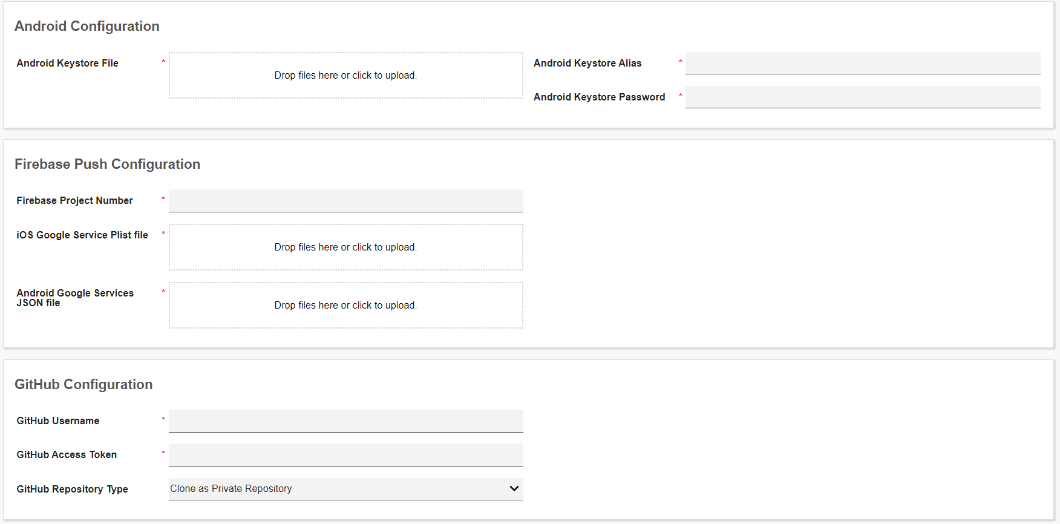
Task: Click the GitHub Configuration heading
Action: click(83, 384)
